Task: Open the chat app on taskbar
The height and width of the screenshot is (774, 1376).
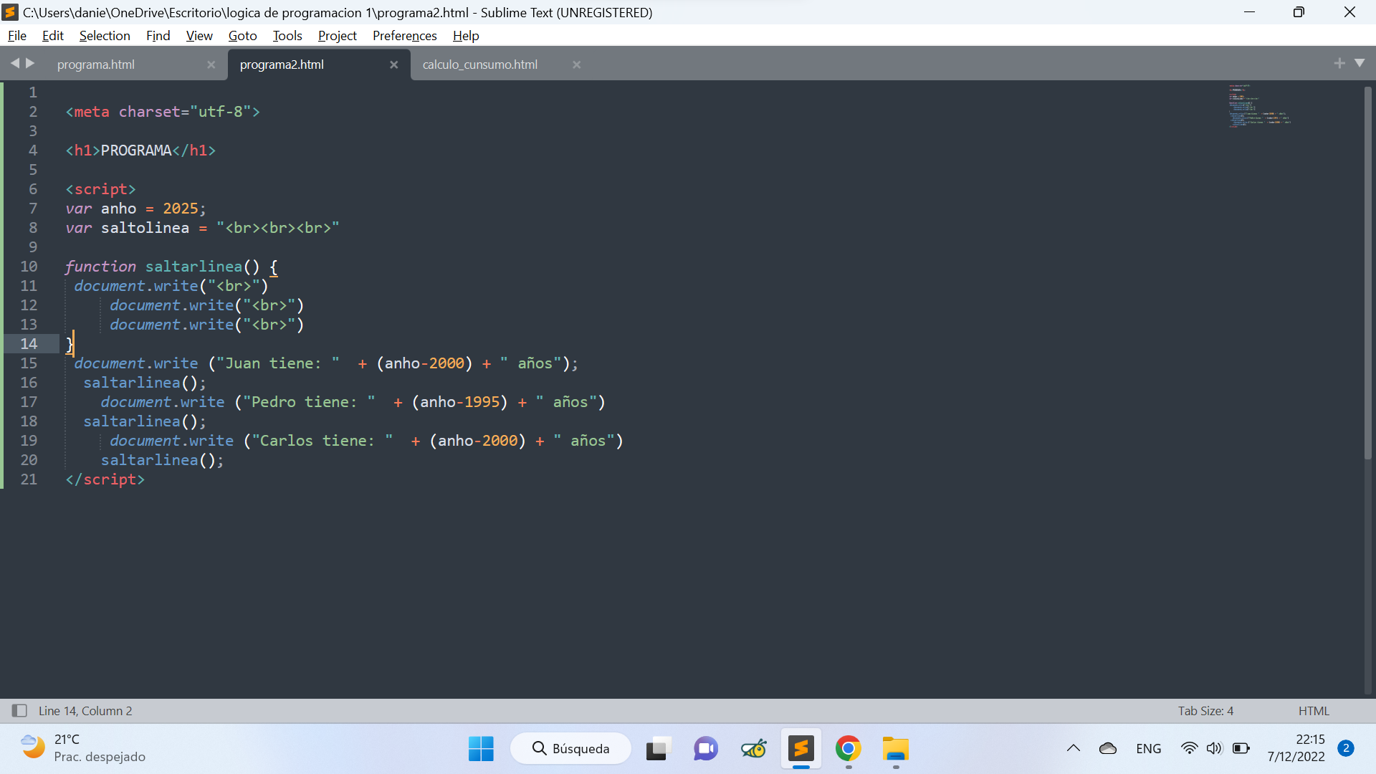Action: pos(706,749)
